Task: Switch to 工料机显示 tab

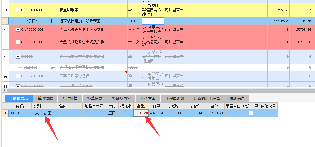Action: pyautogui.click(x=19, y=99)
